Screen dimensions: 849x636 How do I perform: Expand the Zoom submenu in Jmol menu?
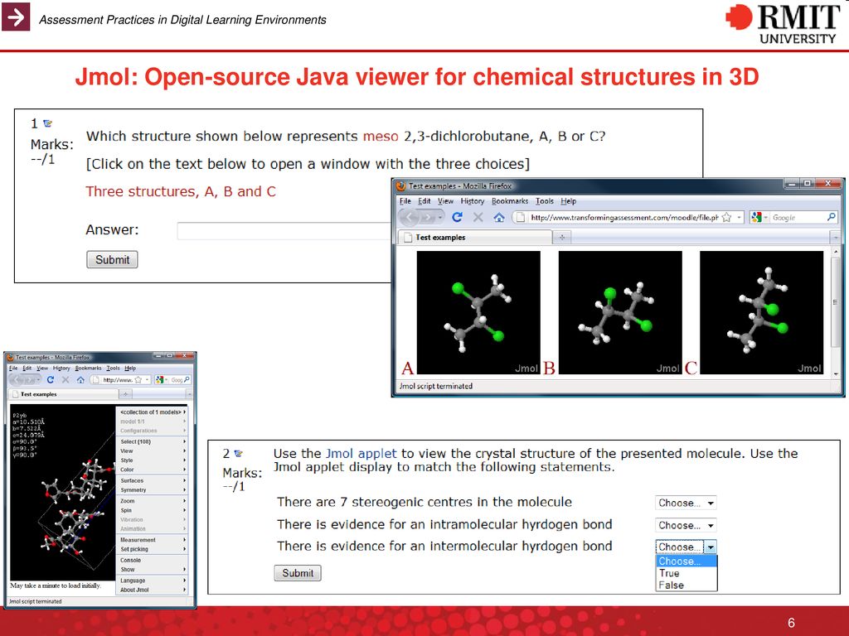click(x=153, y=501)
